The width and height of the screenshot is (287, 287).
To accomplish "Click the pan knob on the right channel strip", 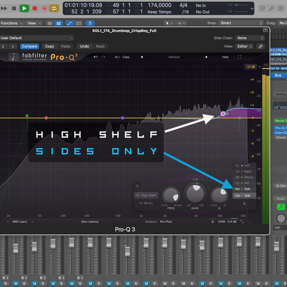I will coord(281,219).
